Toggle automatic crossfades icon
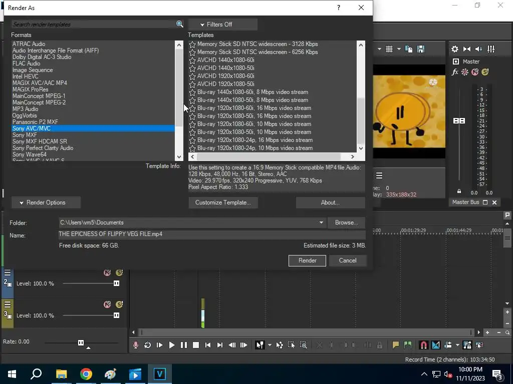 tap(436, 345)
